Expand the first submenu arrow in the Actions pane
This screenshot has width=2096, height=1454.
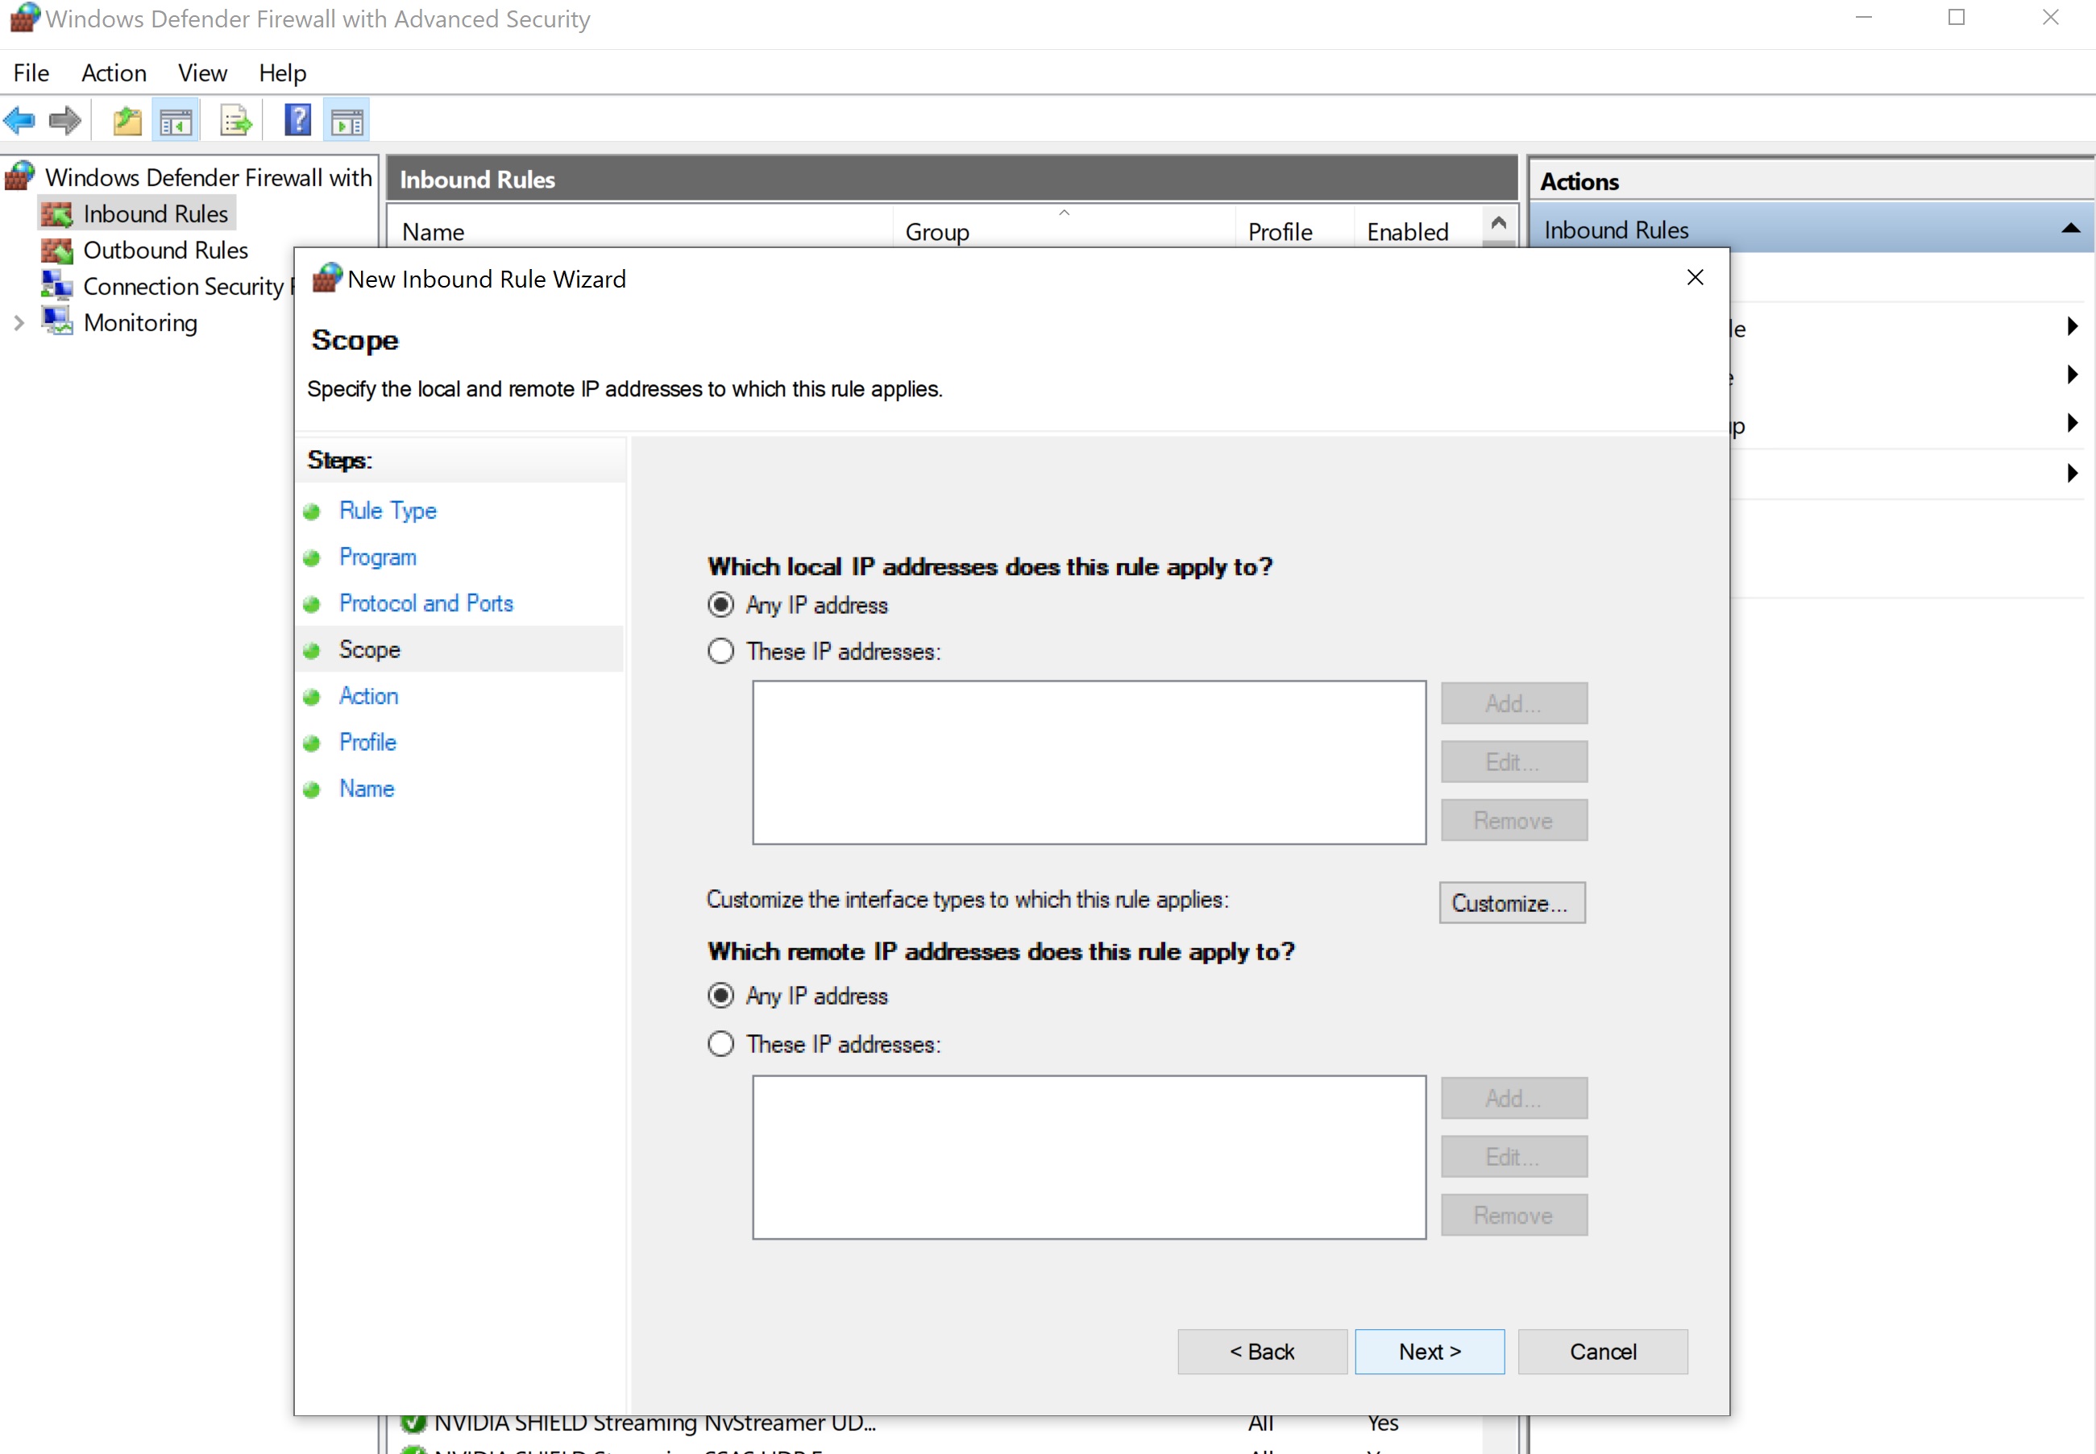(x=2073, y=326)
